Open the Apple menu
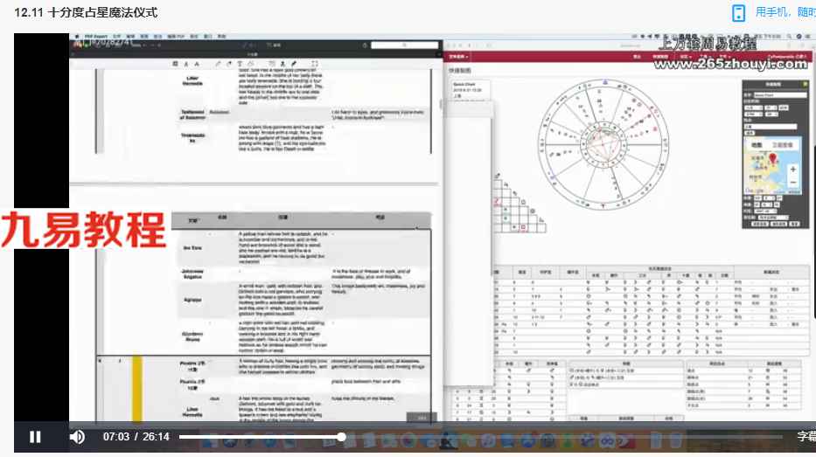Screen dimensions: 816x457 point(77,37)
